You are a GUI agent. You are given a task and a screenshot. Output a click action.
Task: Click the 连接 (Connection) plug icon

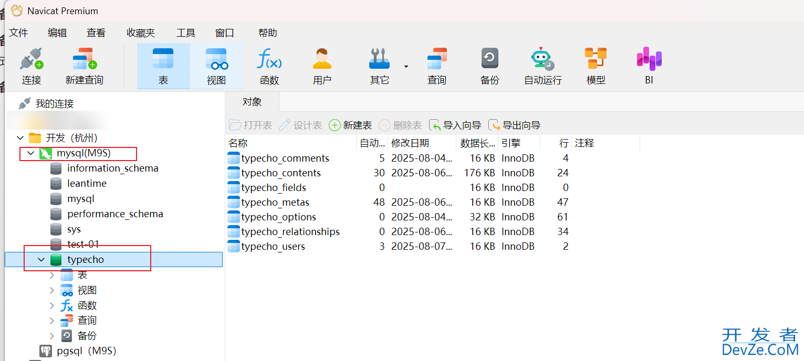32,59
